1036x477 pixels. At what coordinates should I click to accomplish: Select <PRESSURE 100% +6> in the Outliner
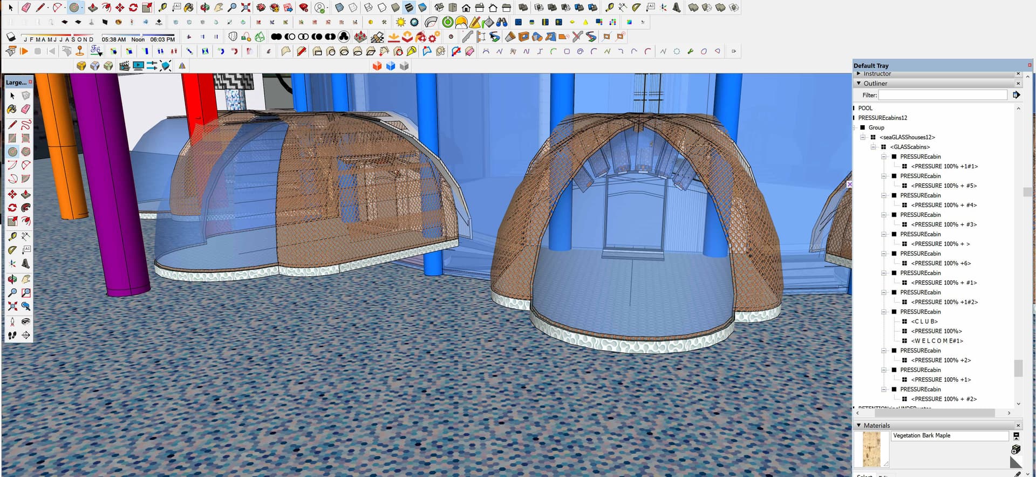940,263
